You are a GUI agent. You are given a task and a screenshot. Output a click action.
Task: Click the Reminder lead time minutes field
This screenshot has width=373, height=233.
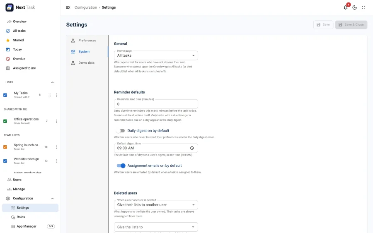(156, 104)
